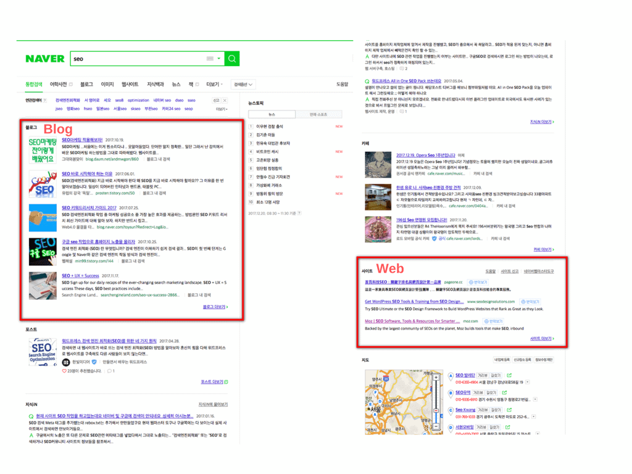This screenshot has height=474, width=632.
Task: Open cafe post Opera Seo 1주년입니다
Action: pos(426,155)
